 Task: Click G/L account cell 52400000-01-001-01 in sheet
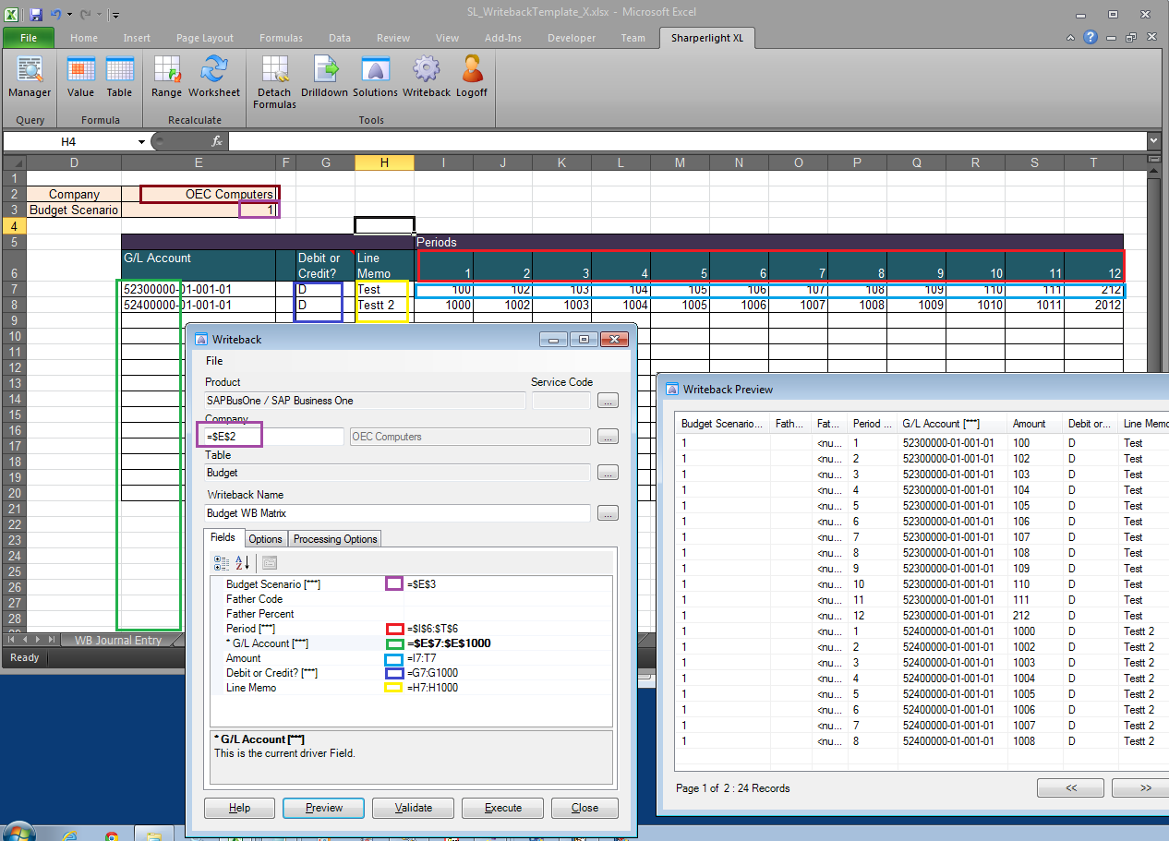[x=199, y=305]
